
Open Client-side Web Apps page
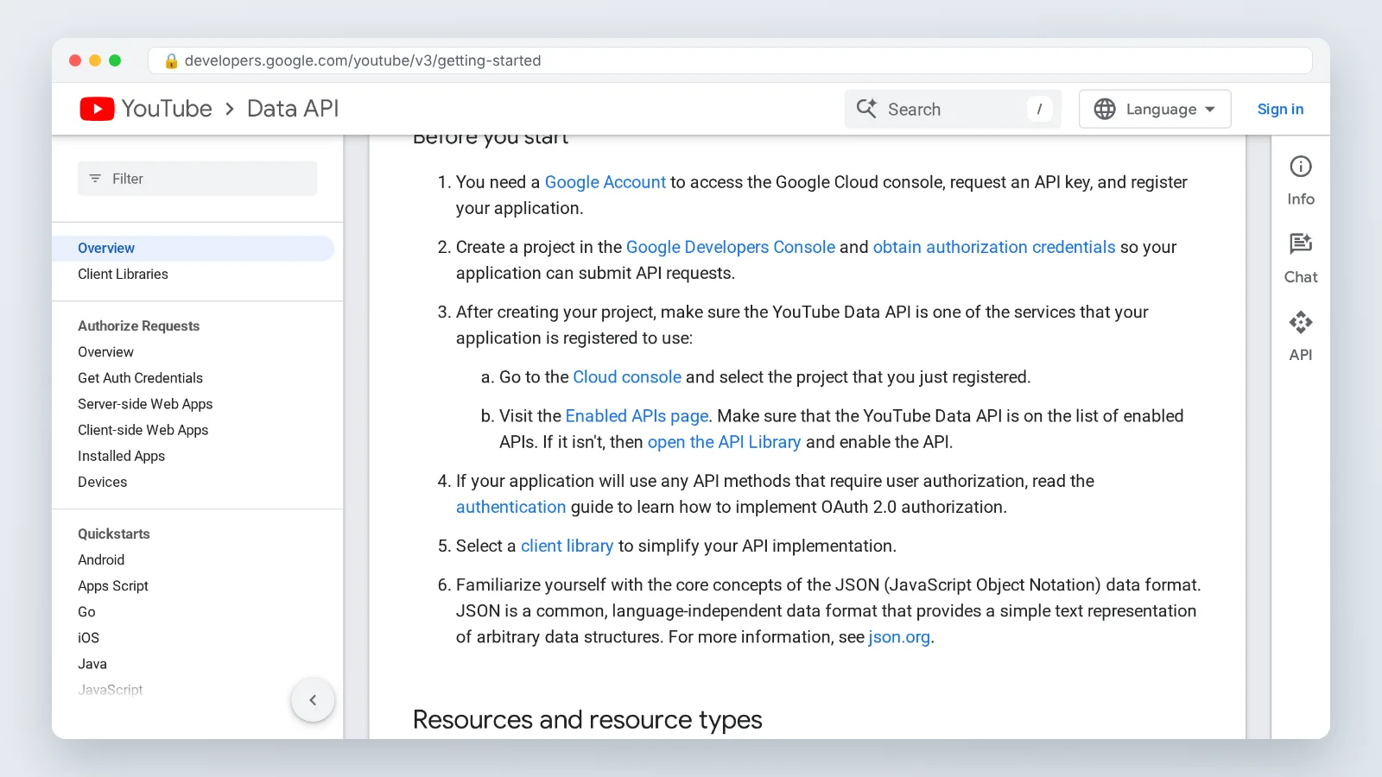(x=143, y=430)
